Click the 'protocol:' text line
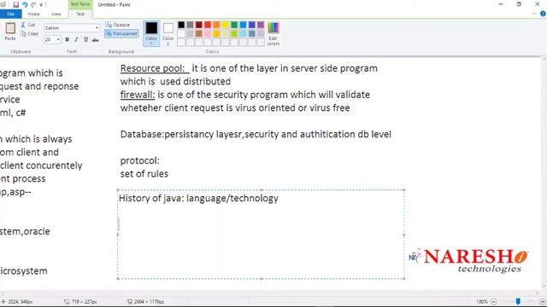Screen dimensions: 547x307 point(140,161)
